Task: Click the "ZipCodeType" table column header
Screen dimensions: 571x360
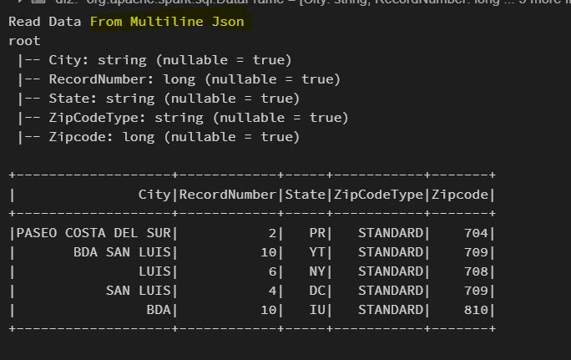Action: (378, 195)
